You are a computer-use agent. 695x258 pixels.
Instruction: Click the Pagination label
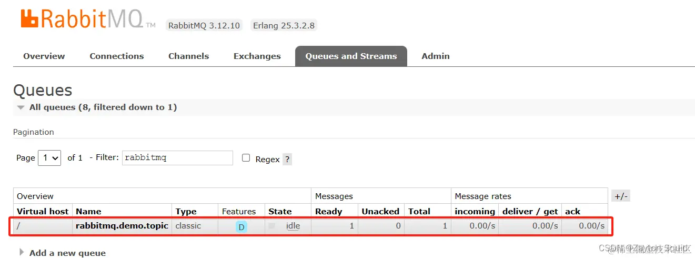pyautogui.click(x=34, y=132)
